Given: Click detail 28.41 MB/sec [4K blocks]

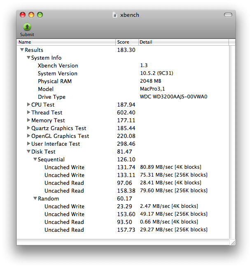Looking at the screenshot, I should click(170, 183).
